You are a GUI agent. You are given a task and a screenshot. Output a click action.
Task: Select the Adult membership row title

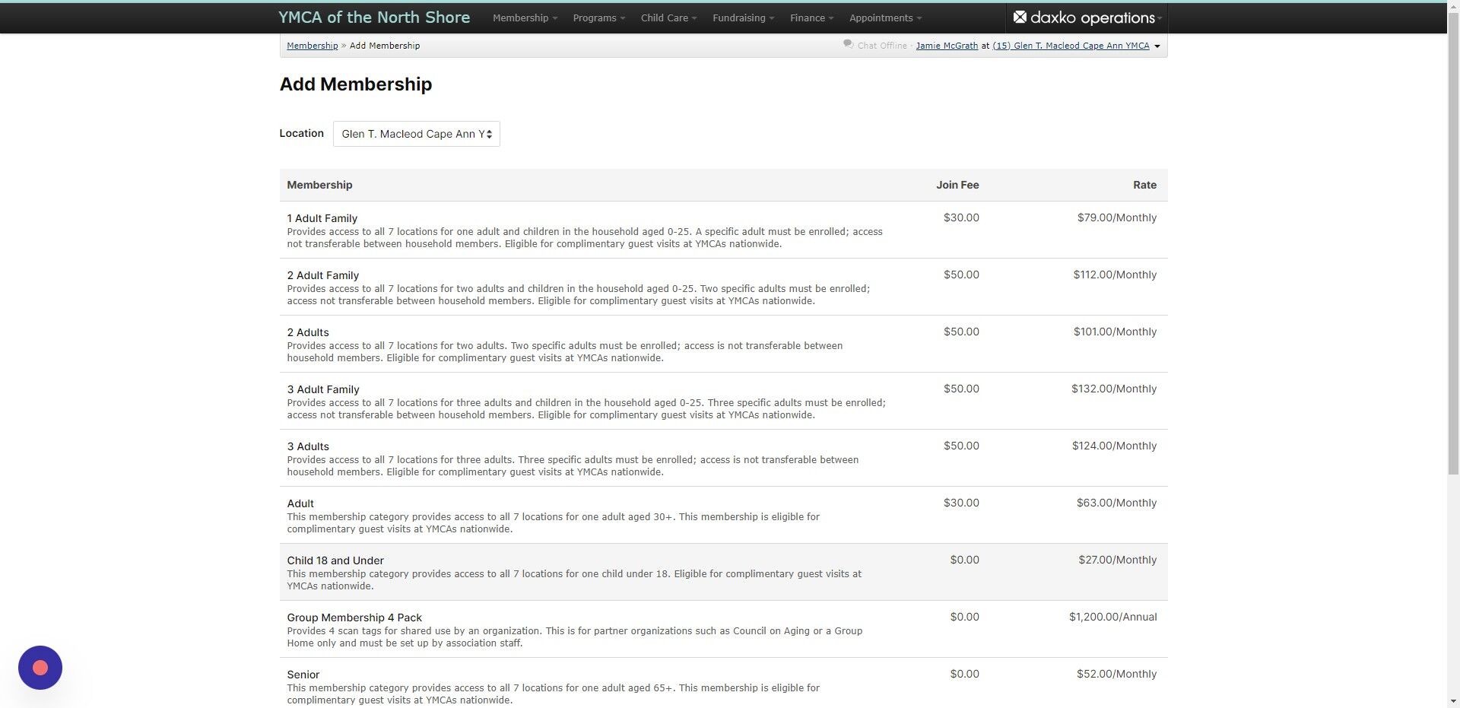click(x=300, y=503)
